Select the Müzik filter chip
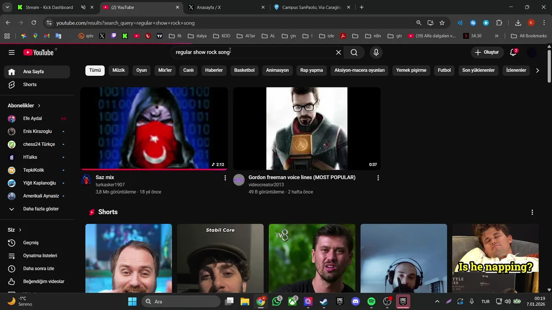The image size is (552, 310). click(x=119, y=70)
